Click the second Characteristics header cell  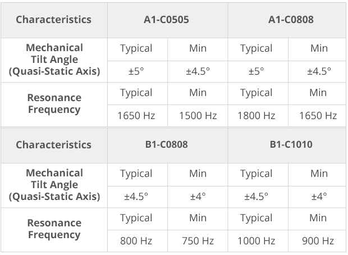click(x=54, y=145)
